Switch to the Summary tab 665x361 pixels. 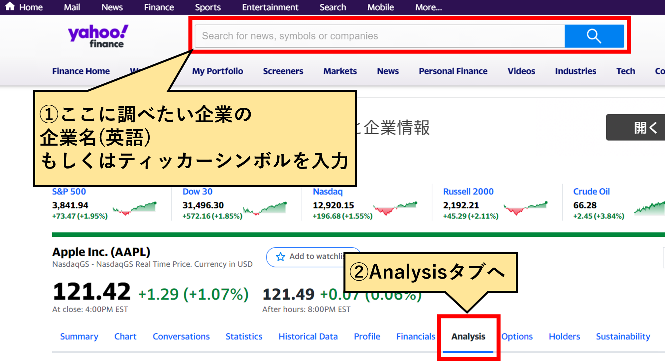[x=79, y=336]
